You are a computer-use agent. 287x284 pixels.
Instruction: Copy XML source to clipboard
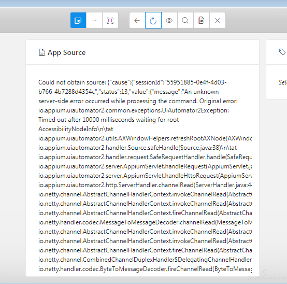click(202, 20)
